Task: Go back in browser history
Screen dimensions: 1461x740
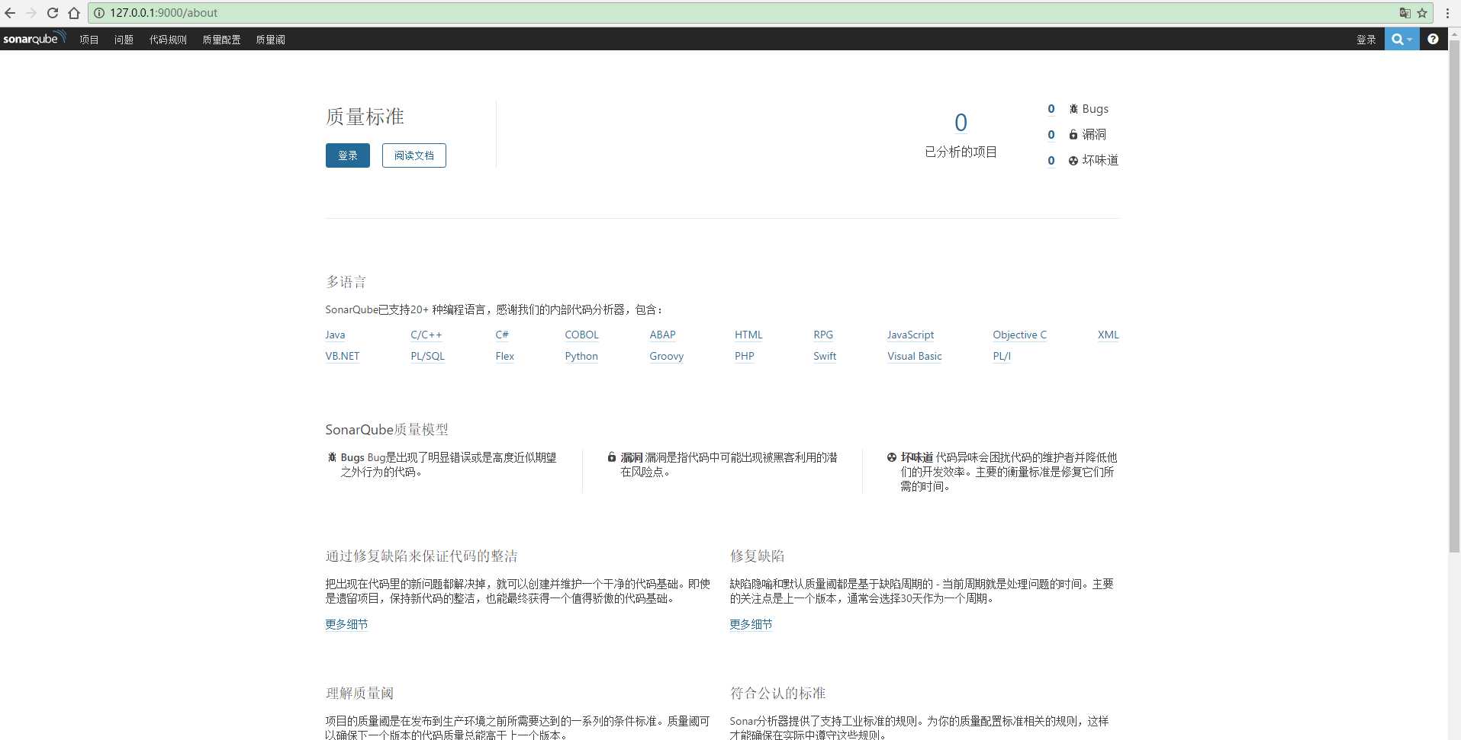Action: click(10, 13)
